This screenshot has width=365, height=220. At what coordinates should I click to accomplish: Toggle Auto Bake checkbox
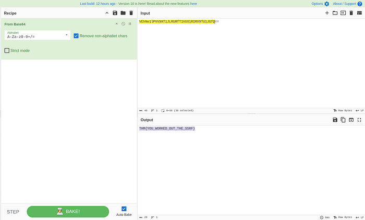(x=124, y=209)
